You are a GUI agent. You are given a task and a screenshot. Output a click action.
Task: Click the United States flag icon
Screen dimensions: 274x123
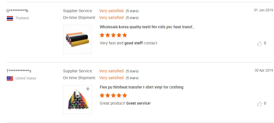[10, 78]
